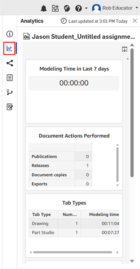Screen dimensions: 140x269
Task: Click the Releases count of 1
Action: [x=88, y=165]
